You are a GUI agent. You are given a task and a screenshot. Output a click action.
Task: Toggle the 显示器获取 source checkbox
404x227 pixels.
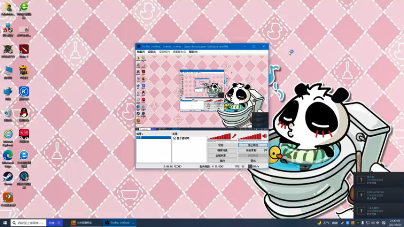tap(175, 138)
